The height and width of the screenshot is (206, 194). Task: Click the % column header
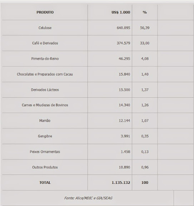pos(145,13)
